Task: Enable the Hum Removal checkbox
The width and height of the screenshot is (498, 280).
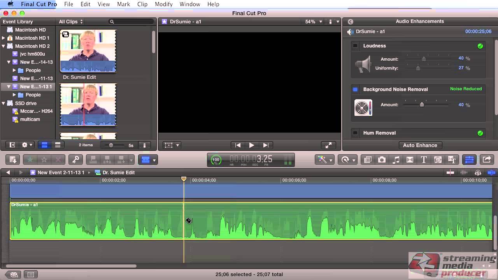Action: [355, 133]
